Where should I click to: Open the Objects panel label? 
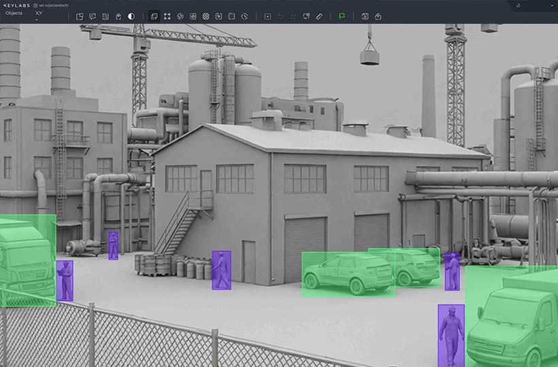14,13
